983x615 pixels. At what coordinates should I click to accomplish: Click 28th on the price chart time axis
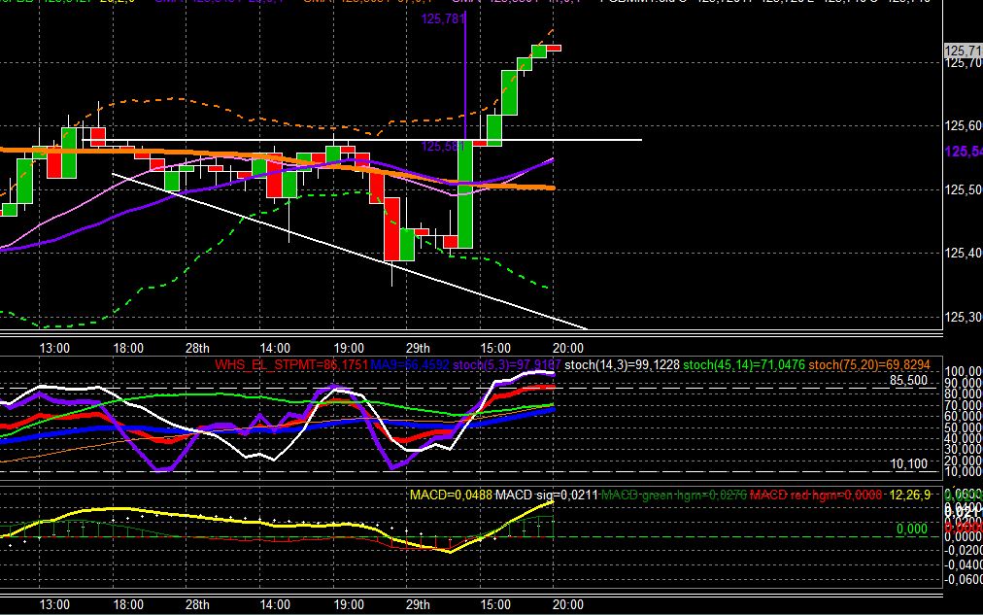tap(197, 349)
